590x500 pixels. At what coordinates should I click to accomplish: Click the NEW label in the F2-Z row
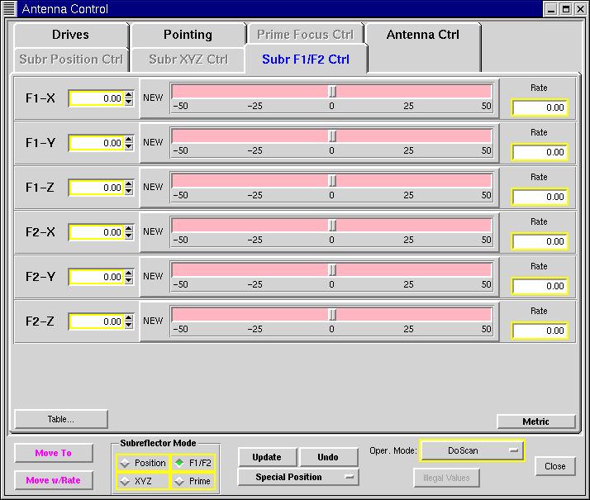[x=153, y=321]
